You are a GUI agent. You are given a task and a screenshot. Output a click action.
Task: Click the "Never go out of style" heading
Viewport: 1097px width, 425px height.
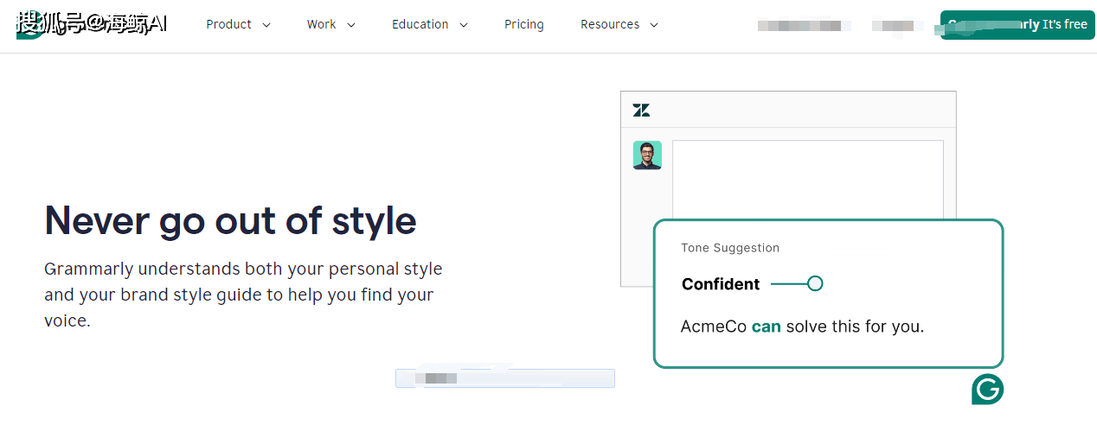coord(230,220)
